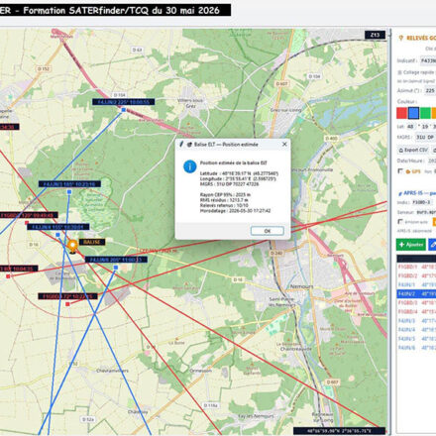Pick the blue color swatch
436x436 pixels.
click(413, 113)
